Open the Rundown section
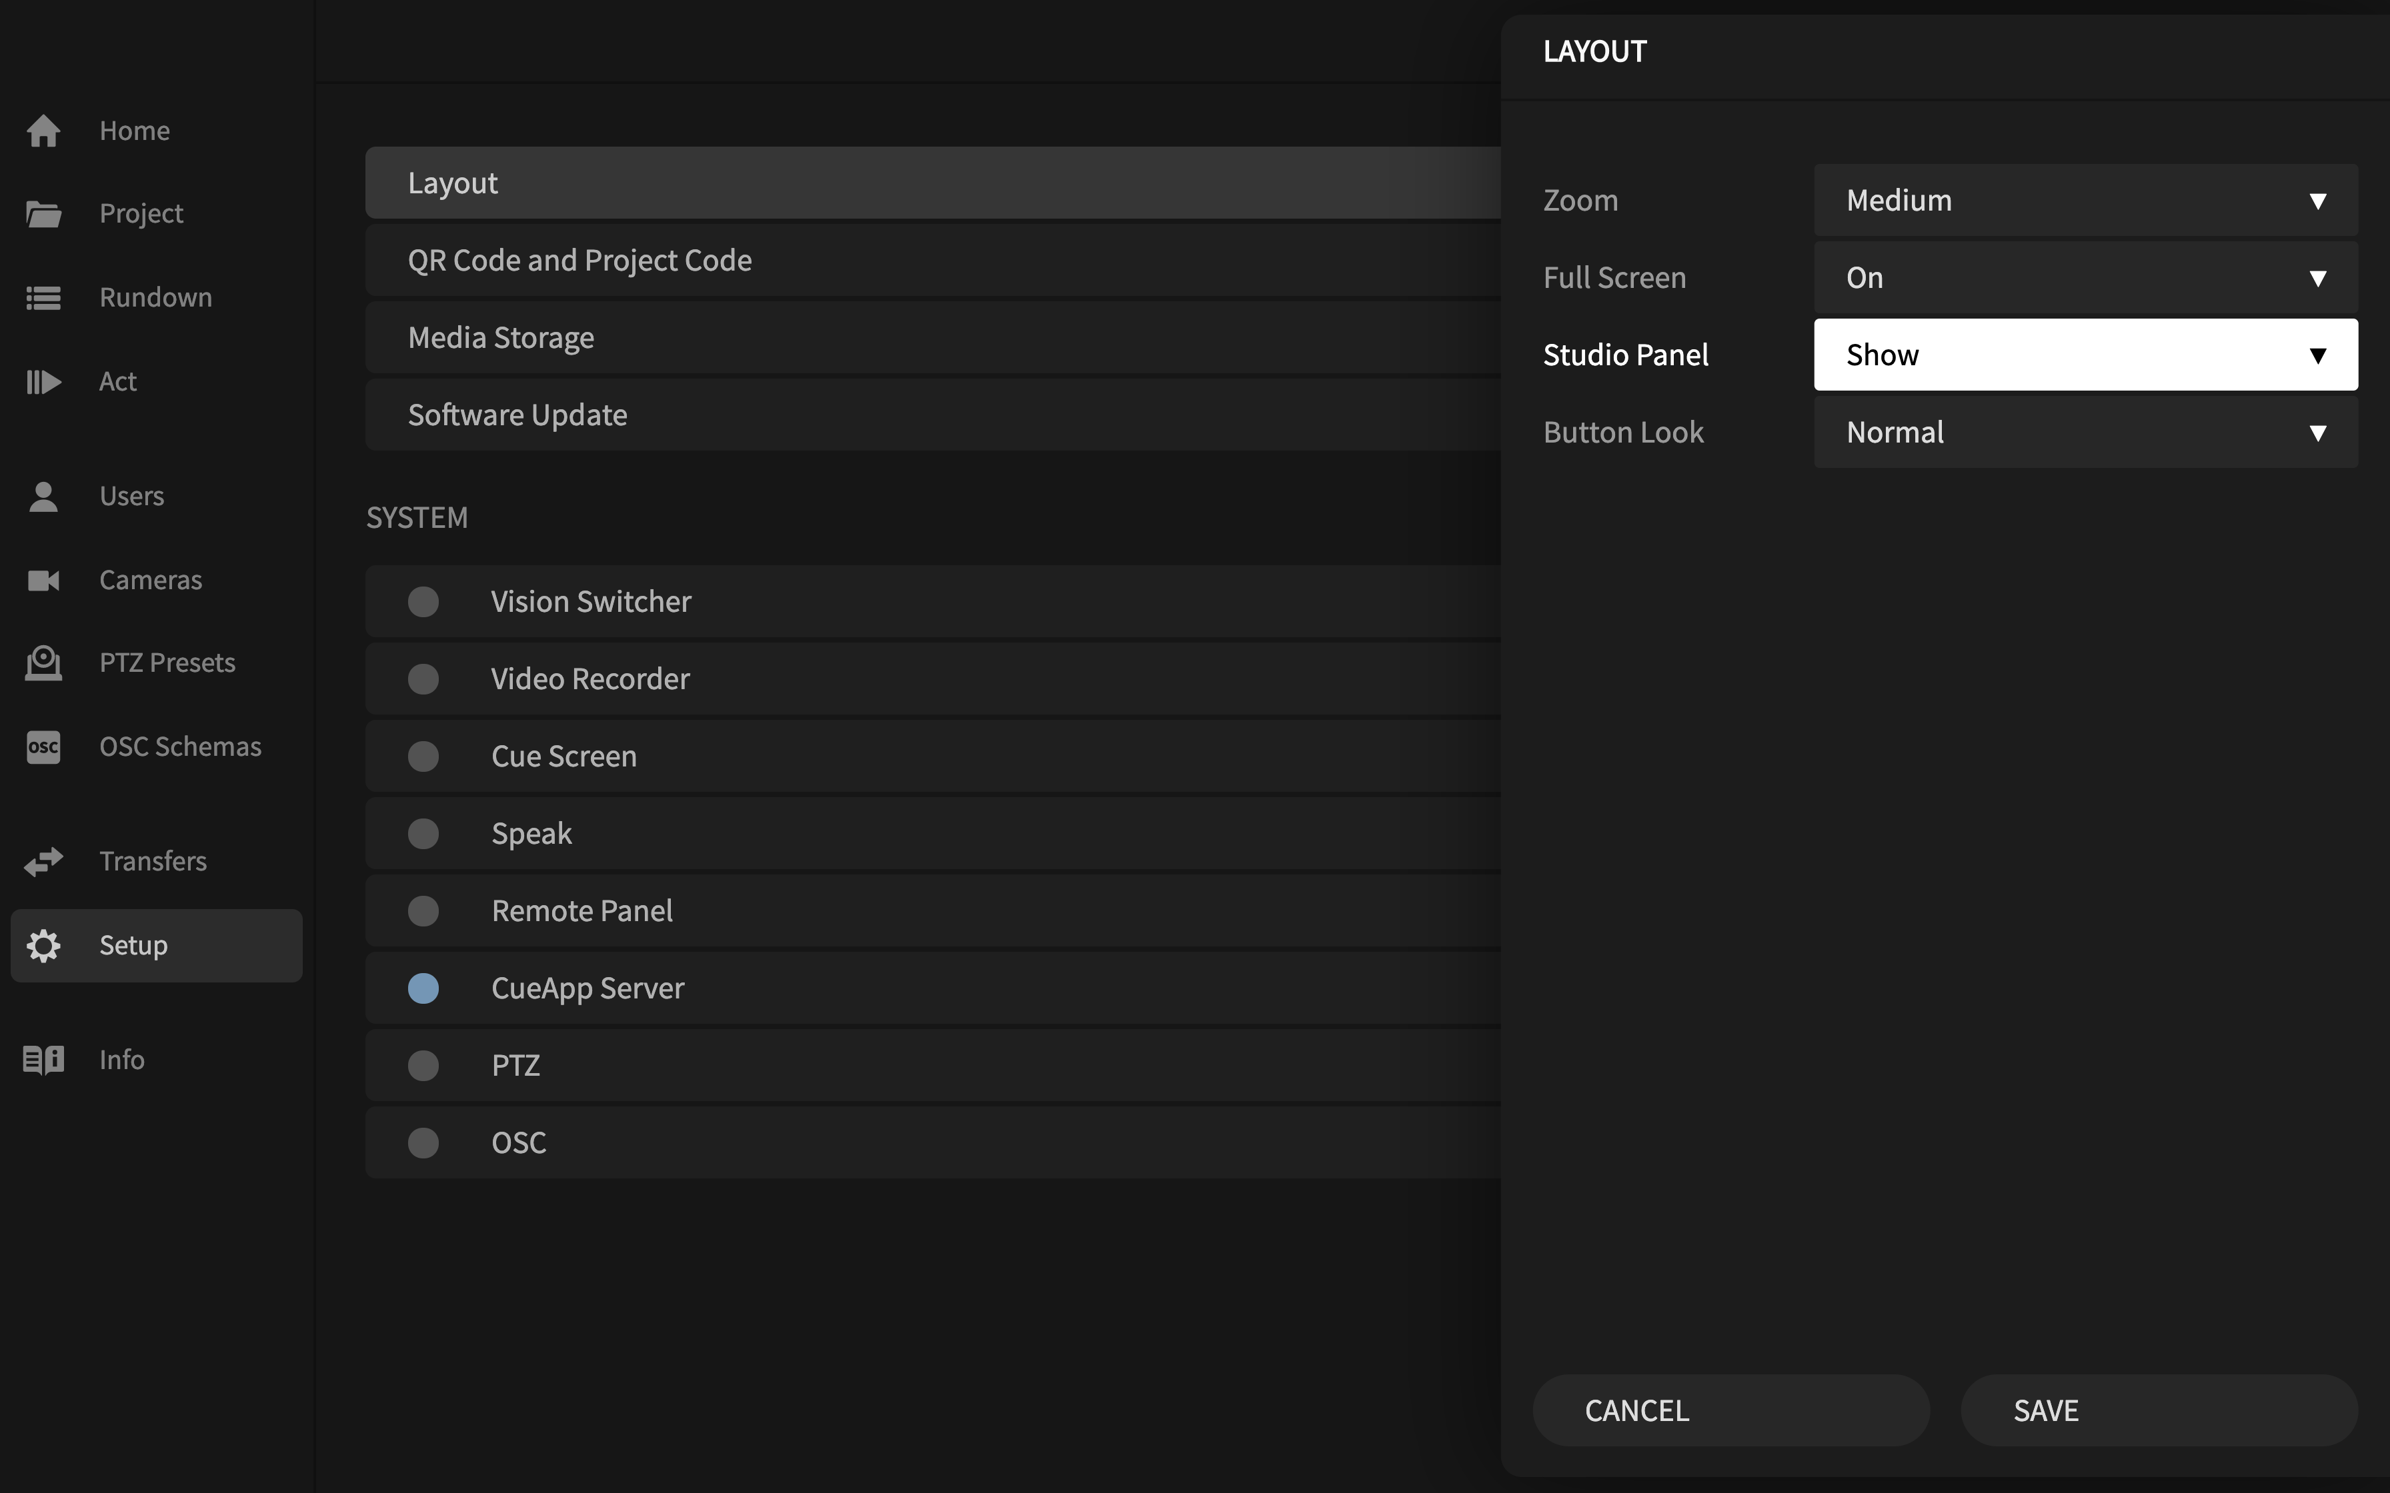 [155, 296]
